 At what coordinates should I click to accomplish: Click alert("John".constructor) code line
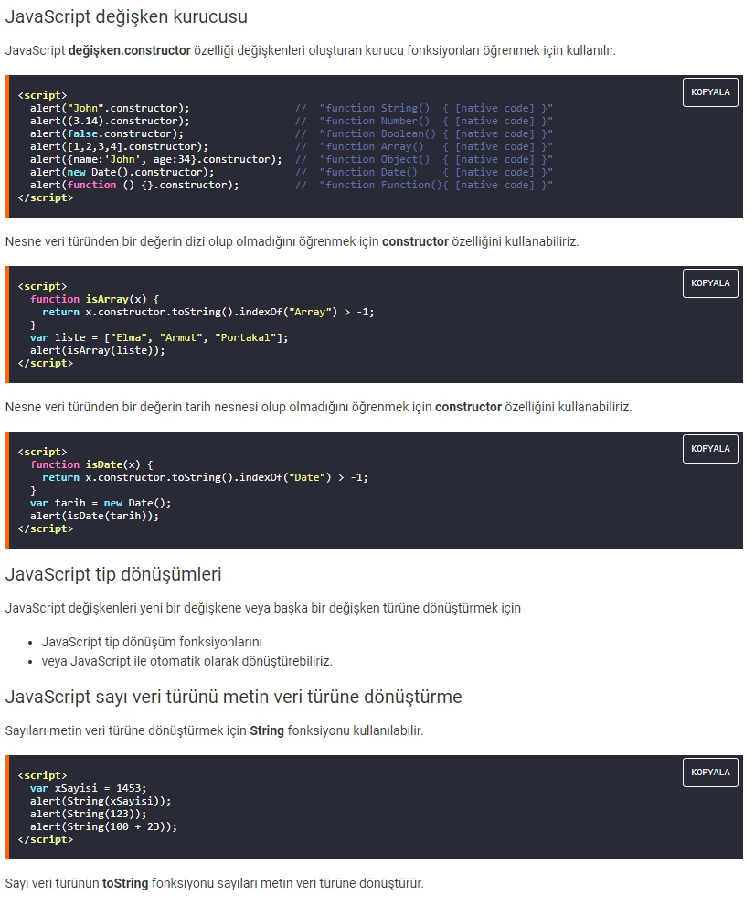click(x=110, y=108)
